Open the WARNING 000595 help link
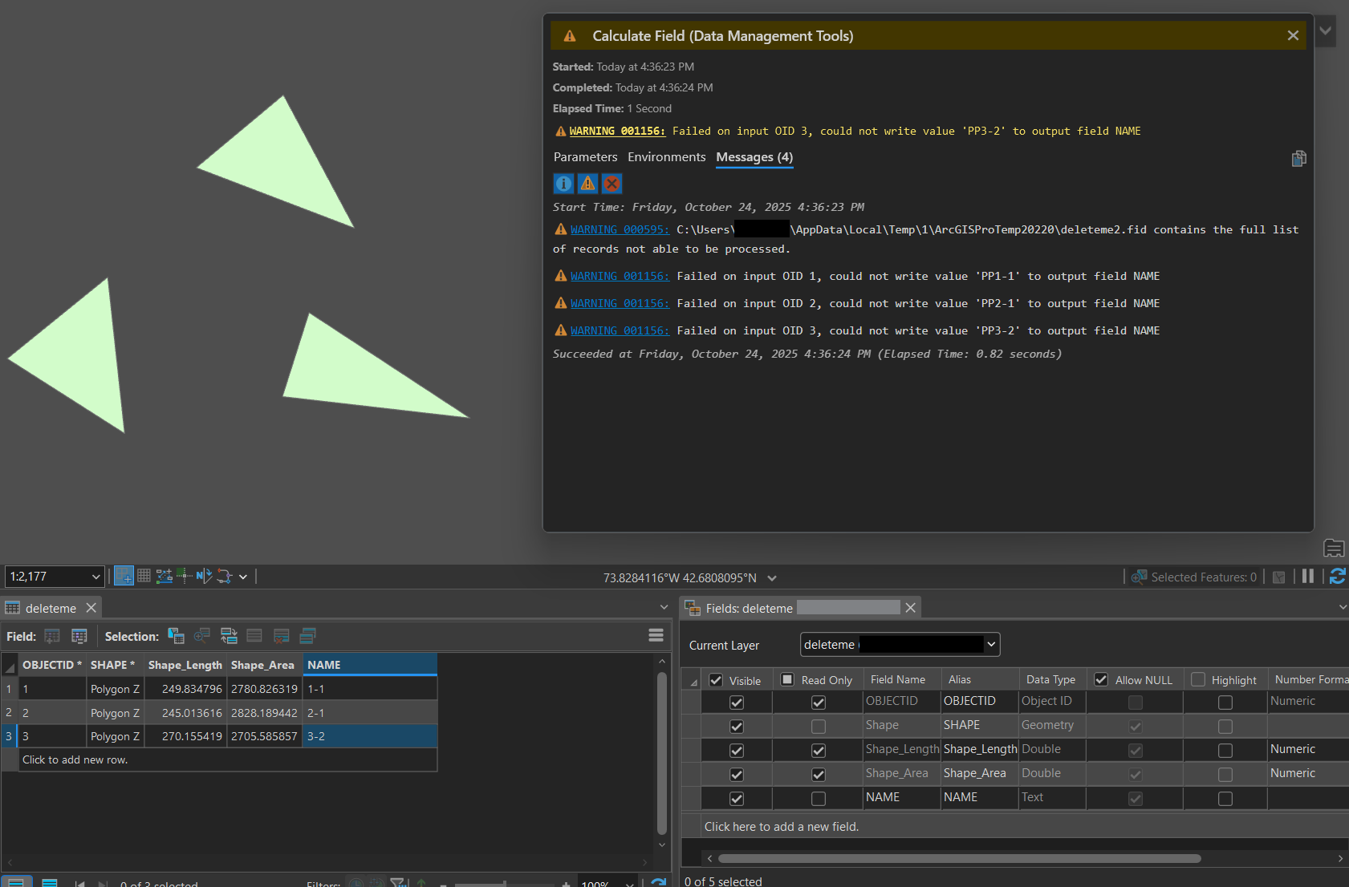This screenshot has height=887, width=1349. (x=619, y=230)
